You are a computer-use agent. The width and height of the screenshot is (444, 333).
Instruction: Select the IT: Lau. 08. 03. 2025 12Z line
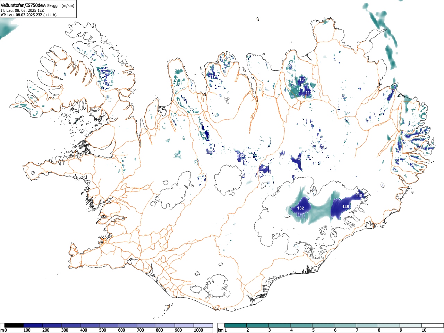22,10
